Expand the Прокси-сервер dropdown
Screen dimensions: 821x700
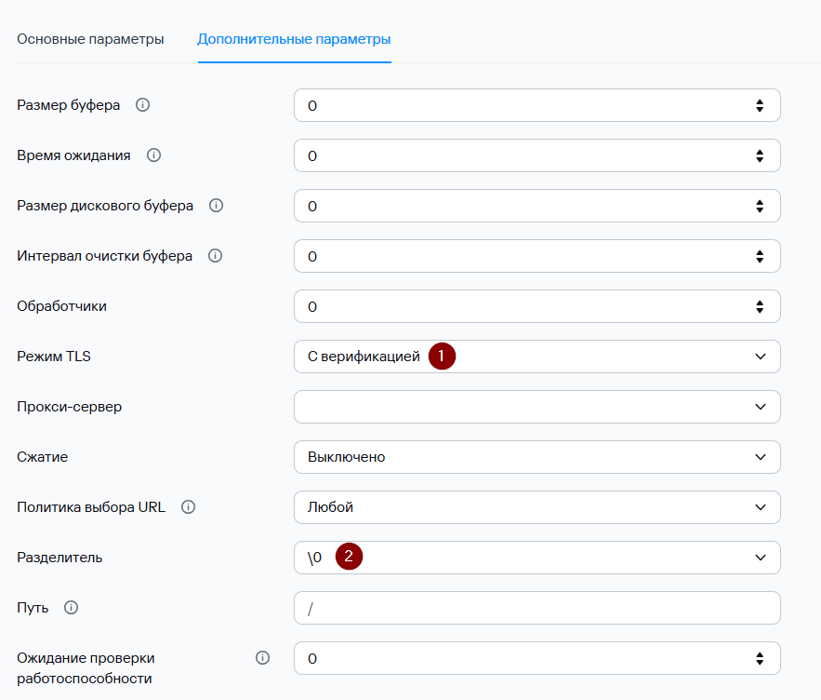pos(536,407)
